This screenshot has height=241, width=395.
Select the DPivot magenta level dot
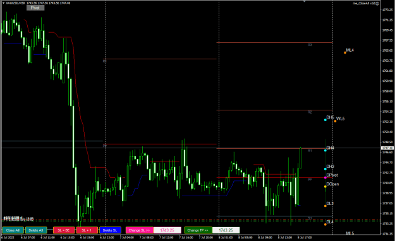(325, 178)
